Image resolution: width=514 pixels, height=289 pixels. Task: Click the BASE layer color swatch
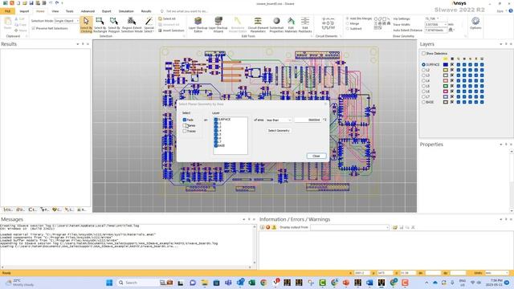[x=446, y=102]
